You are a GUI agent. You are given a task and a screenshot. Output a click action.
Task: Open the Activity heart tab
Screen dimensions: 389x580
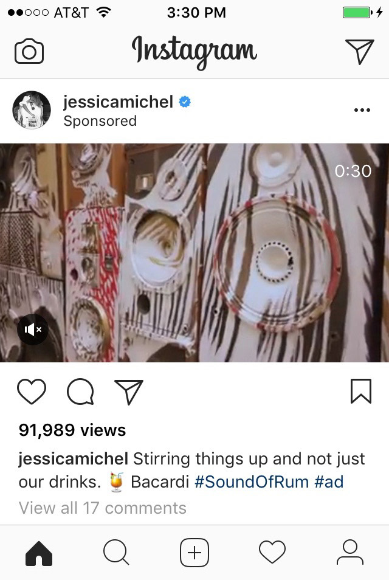point(272,551)
